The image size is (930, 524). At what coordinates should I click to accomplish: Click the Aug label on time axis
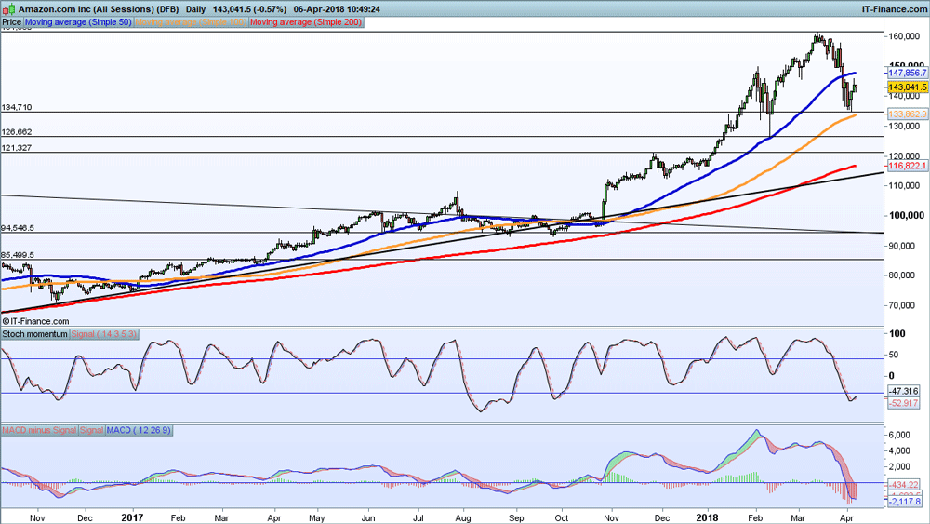tap(463, 518)
